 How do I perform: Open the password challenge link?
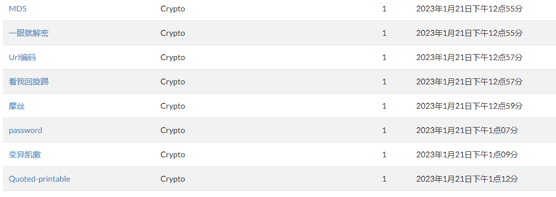coord(25,131)
